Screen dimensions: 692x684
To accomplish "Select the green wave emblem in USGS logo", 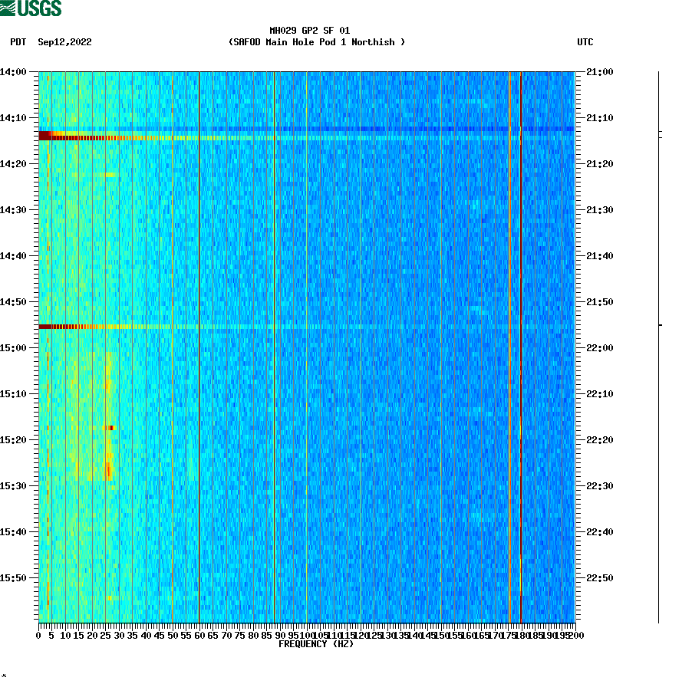I will (9, 8).
